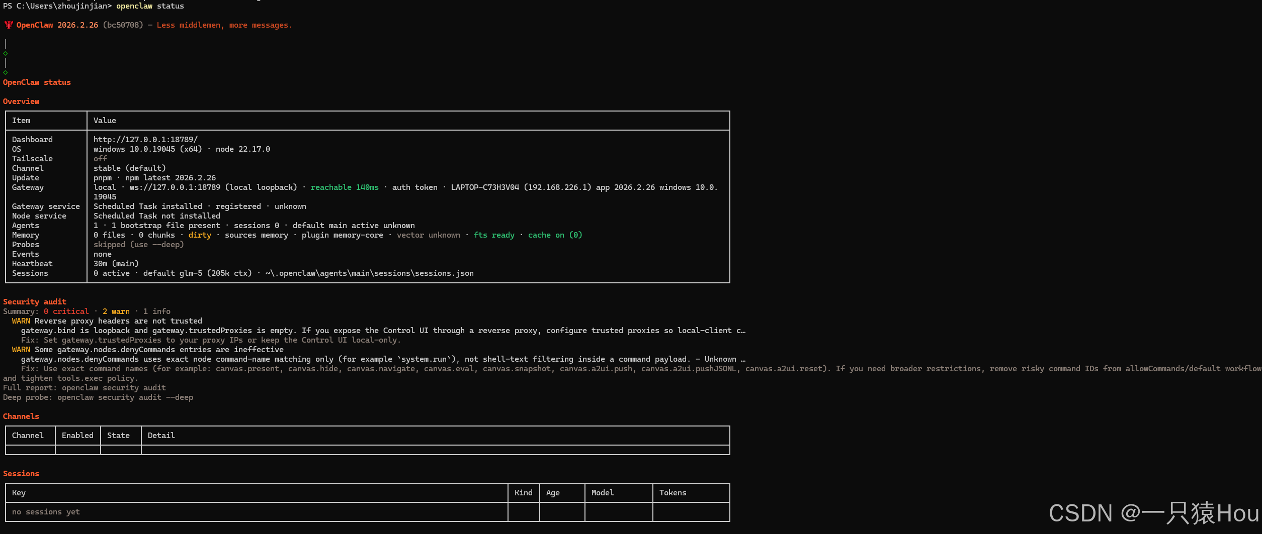This screenshot has width=1262, height=534.
Task: Click the 'Sessions' section heading
Action: pos(21,474)
